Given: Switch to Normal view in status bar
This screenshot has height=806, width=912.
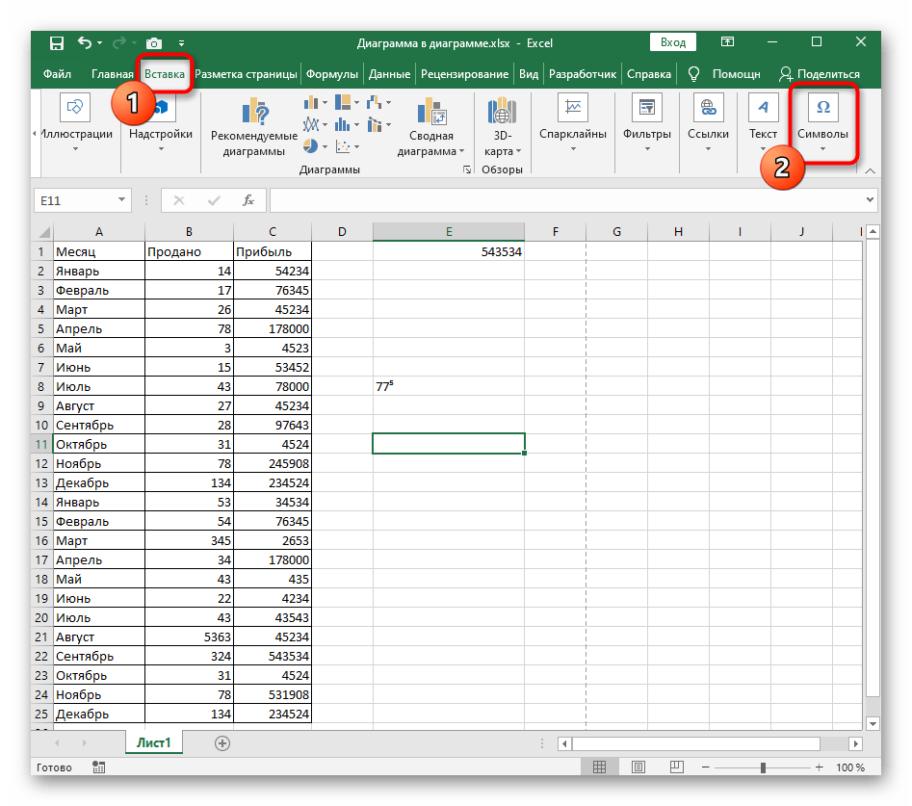Looking at the screenshot, I should tap(600, 767).
